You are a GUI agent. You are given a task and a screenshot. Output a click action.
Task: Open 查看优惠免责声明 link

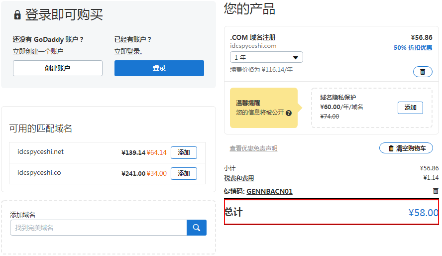pos(253,148)
